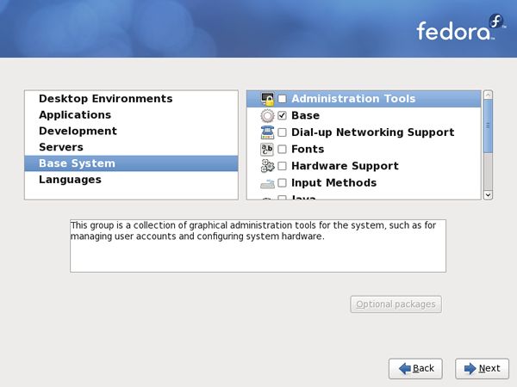Select Dial-up Networking Support label

(373, 132)
